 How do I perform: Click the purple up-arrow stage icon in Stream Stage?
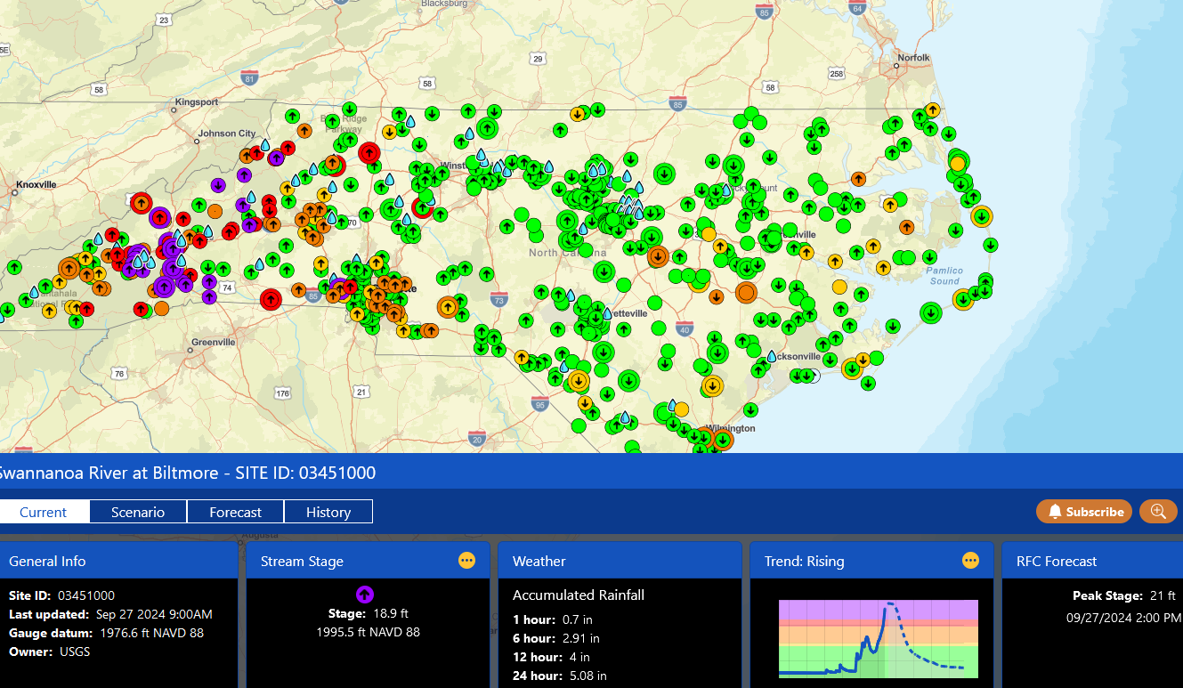pos(365,595)
